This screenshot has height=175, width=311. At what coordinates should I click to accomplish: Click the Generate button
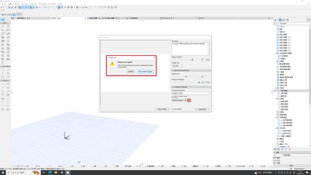(x=202, y=109)
